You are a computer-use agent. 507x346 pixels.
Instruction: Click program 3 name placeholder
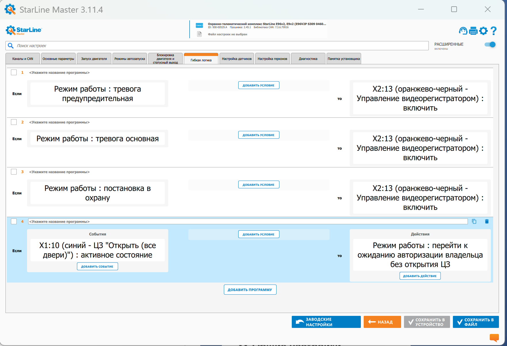click(60, 172)
